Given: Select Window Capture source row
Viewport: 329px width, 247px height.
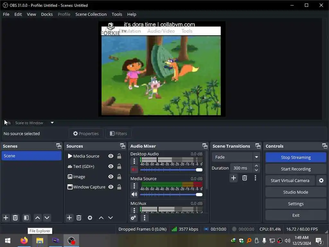Looking at the screenshot, I should tap(95, 187).
